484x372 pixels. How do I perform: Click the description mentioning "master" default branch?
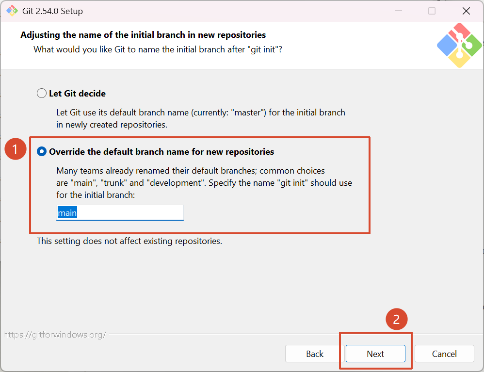click(x=200, y=118)
